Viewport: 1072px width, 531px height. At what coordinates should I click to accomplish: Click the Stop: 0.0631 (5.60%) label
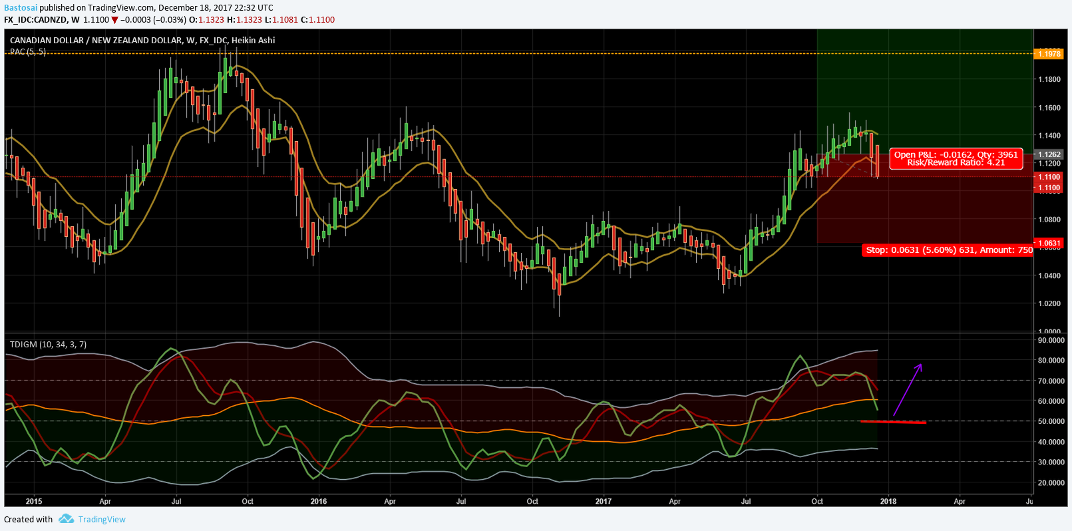(x=949, y=250)
